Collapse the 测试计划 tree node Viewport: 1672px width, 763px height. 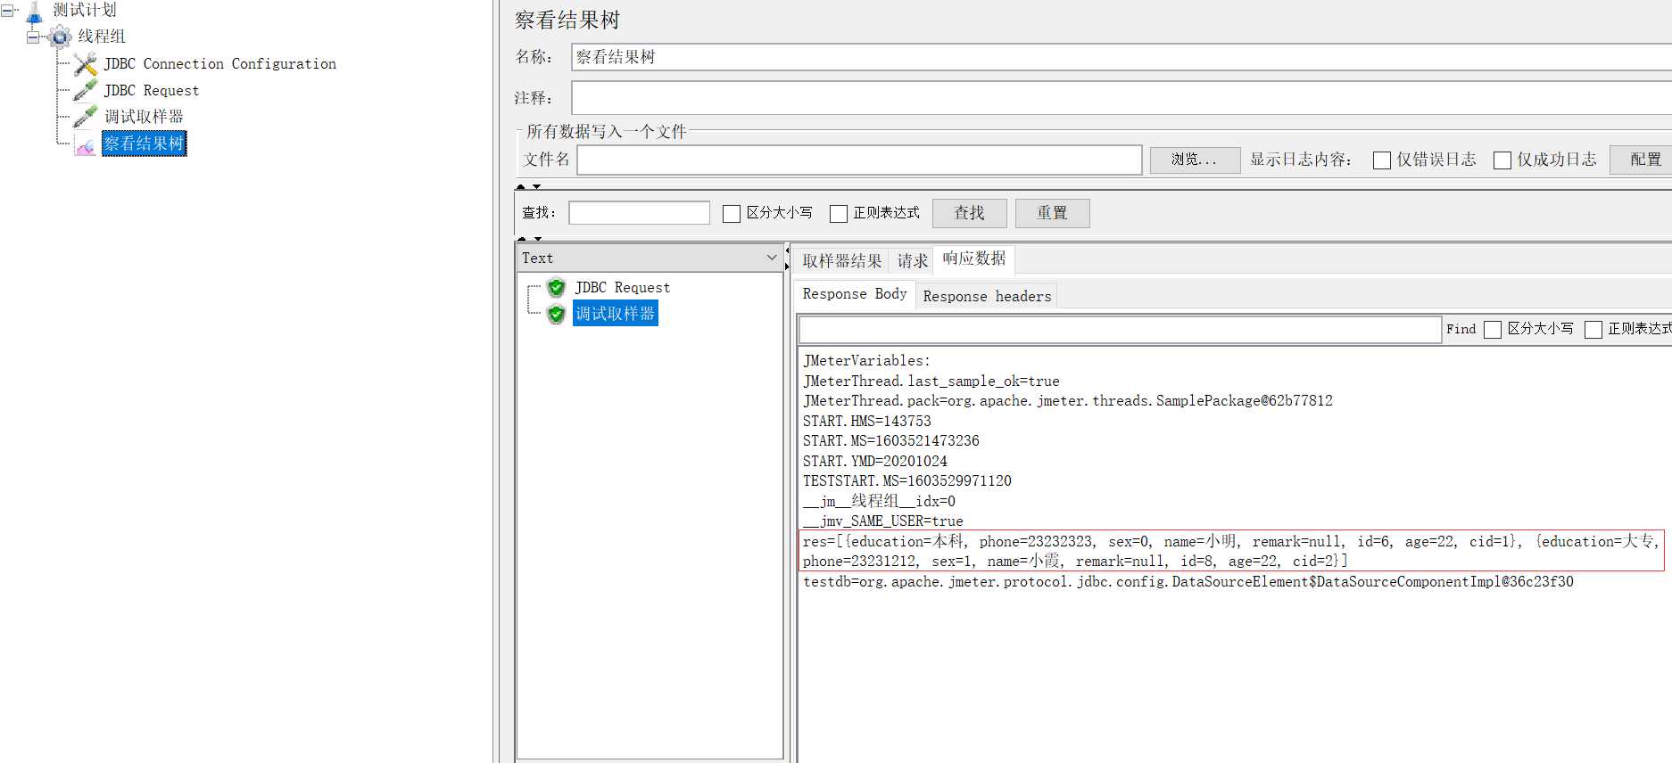[6, 12]
